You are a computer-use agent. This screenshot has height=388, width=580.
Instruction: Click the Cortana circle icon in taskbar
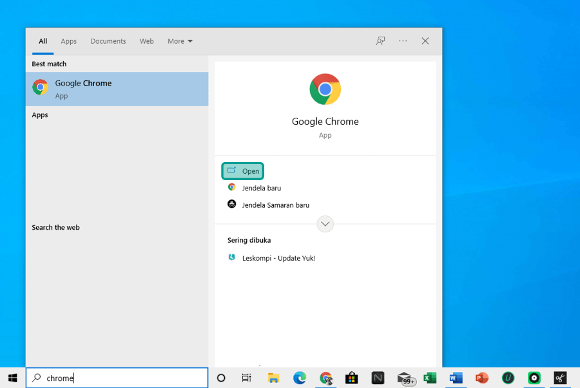(x=221, y=378)
